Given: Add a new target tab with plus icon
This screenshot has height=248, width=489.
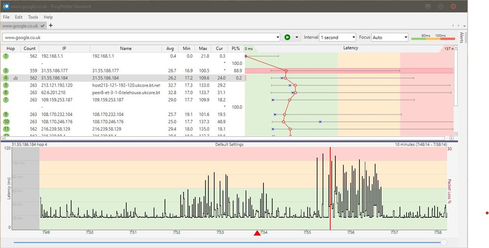Looking at the screenshot, I should (50, 25).
